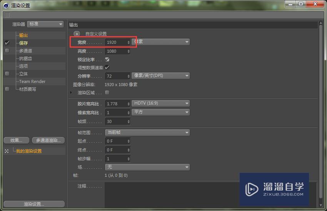Click the 帧 1 (从 0 到 0) text
The width and height of the screenshot is (327, 211).
coord(116,175)
